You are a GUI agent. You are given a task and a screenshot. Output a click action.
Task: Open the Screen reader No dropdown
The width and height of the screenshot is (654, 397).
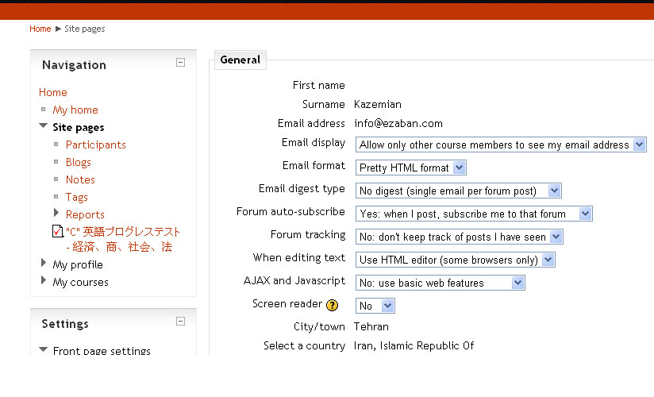pos(375,306)
